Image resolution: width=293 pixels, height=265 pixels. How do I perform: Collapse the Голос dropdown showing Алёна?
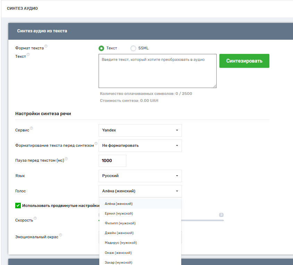click(x=140, y=191)
